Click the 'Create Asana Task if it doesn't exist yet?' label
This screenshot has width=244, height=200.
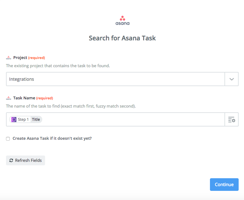coord(52,138)
